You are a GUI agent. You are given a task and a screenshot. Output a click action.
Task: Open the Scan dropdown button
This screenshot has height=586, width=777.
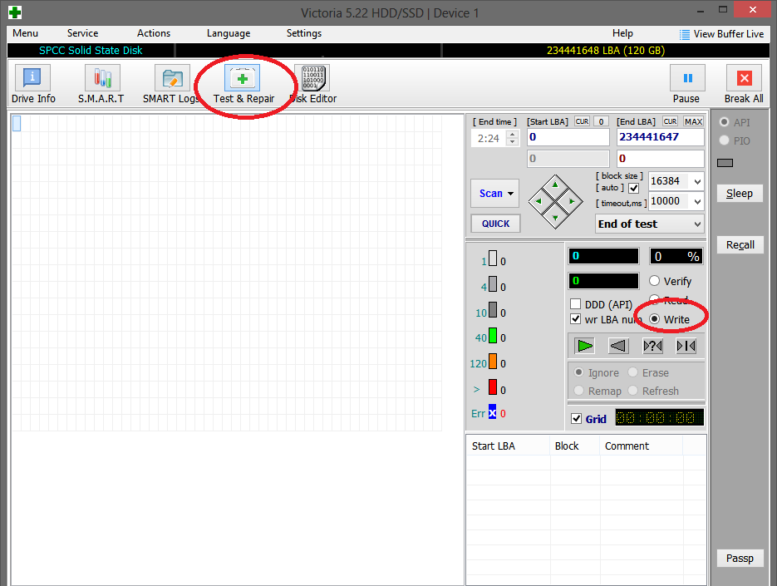494,194
